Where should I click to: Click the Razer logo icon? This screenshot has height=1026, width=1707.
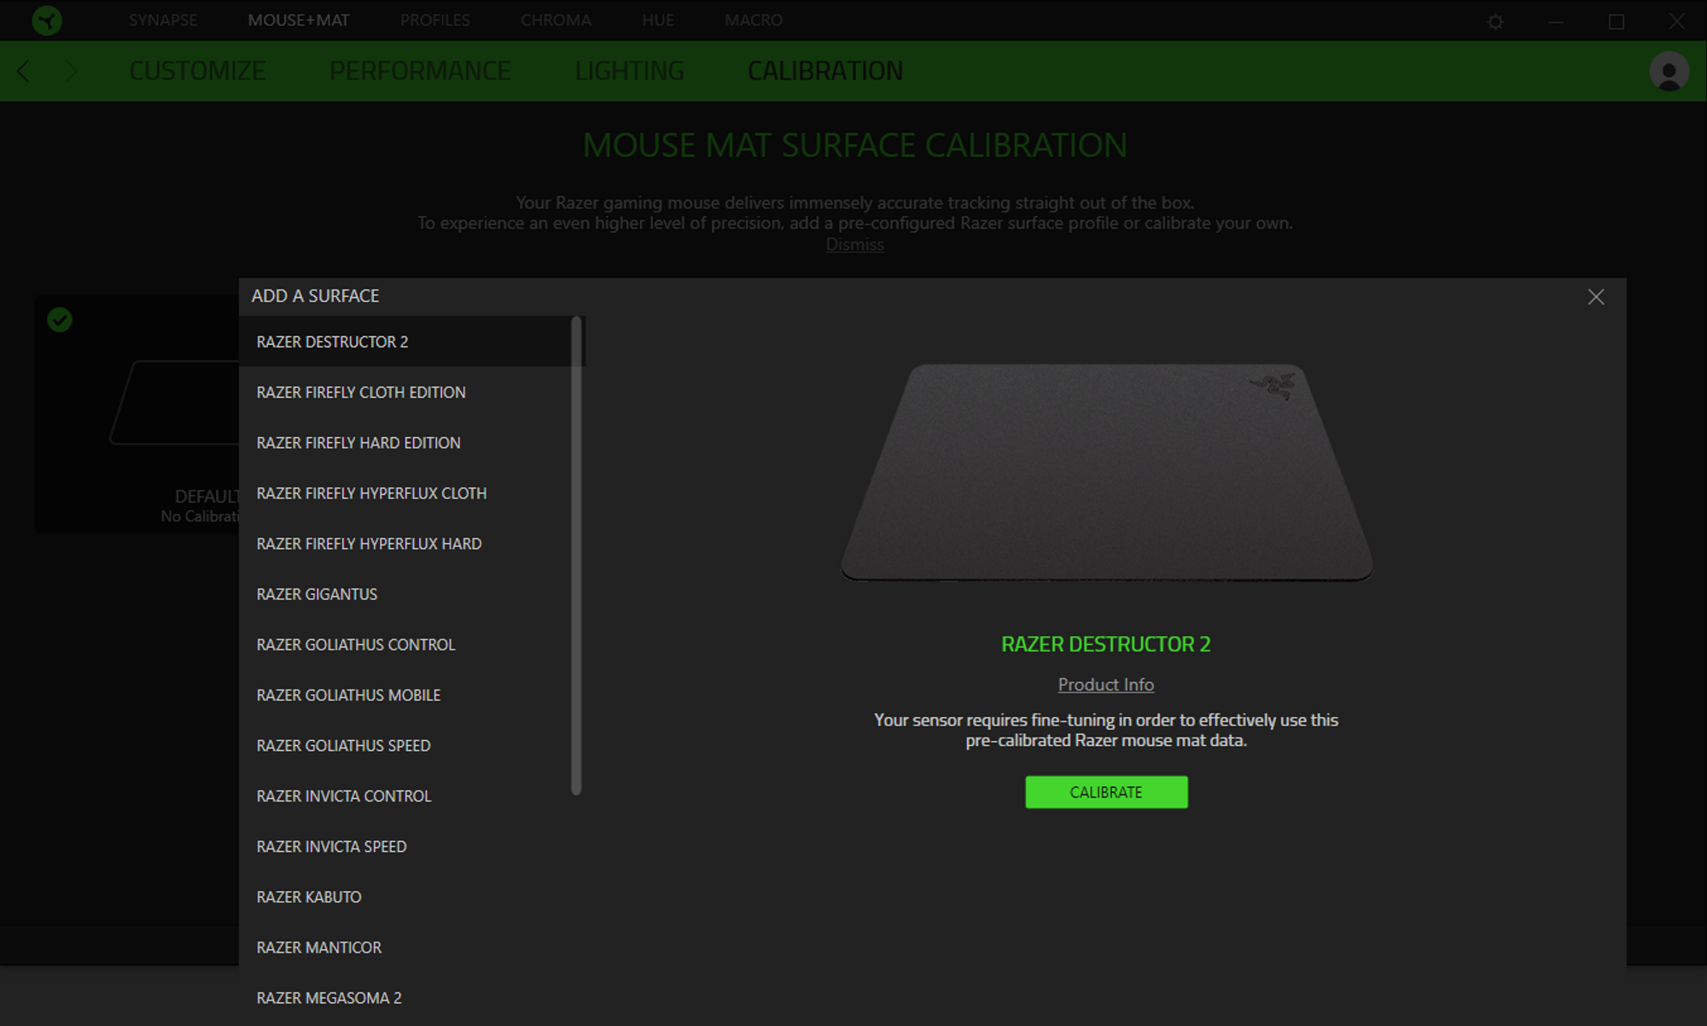(x=47, y=20)
